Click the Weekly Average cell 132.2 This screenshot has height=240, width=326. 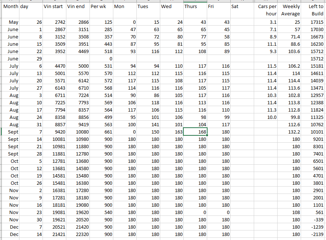(x=289, y=132)
